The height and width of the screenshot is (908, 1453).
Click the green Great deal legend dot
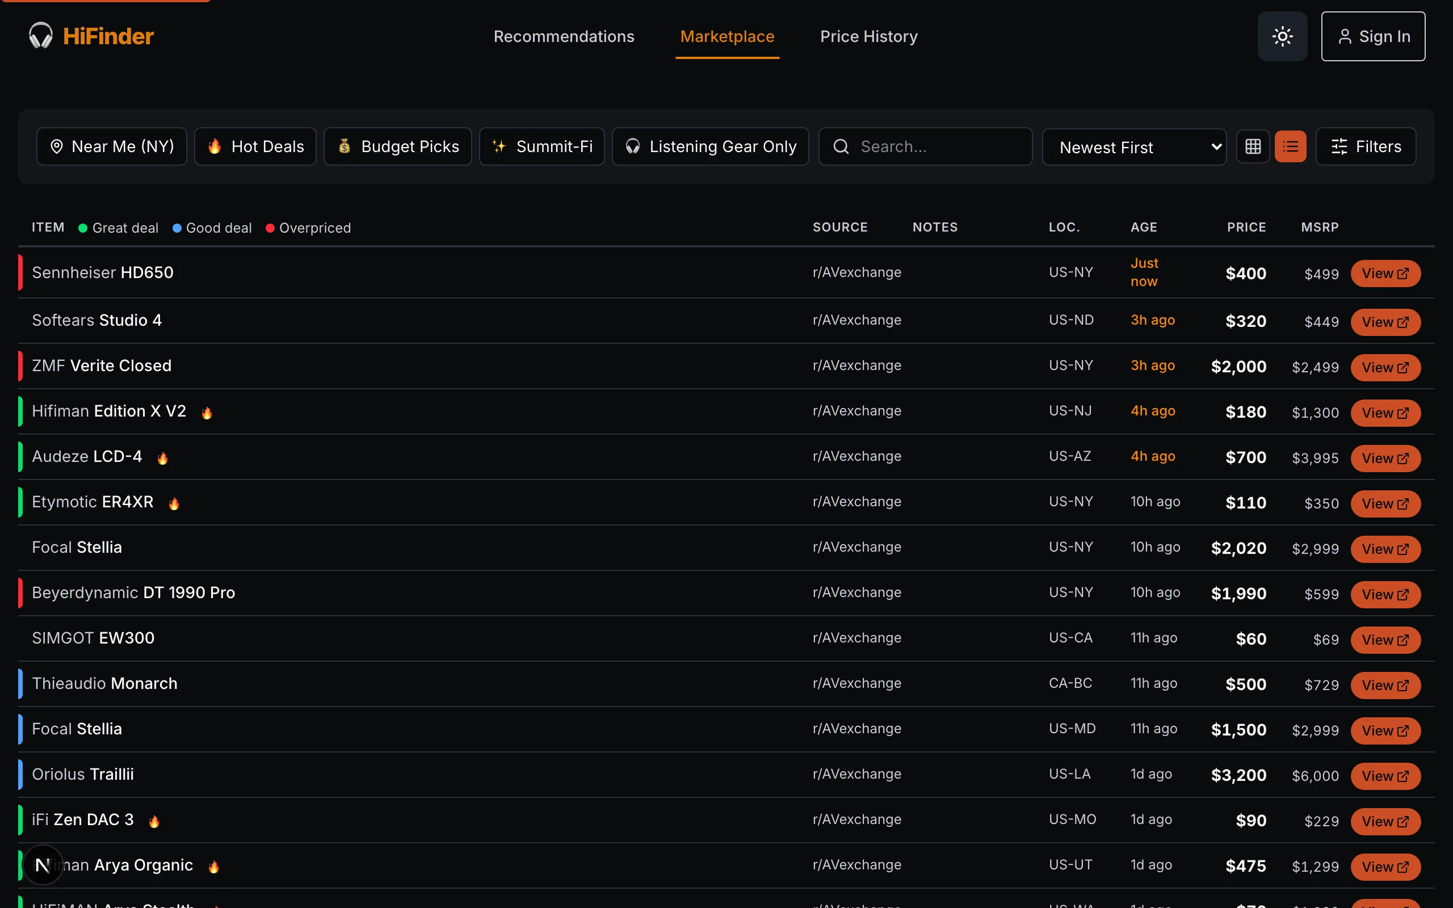coord(83,228)
